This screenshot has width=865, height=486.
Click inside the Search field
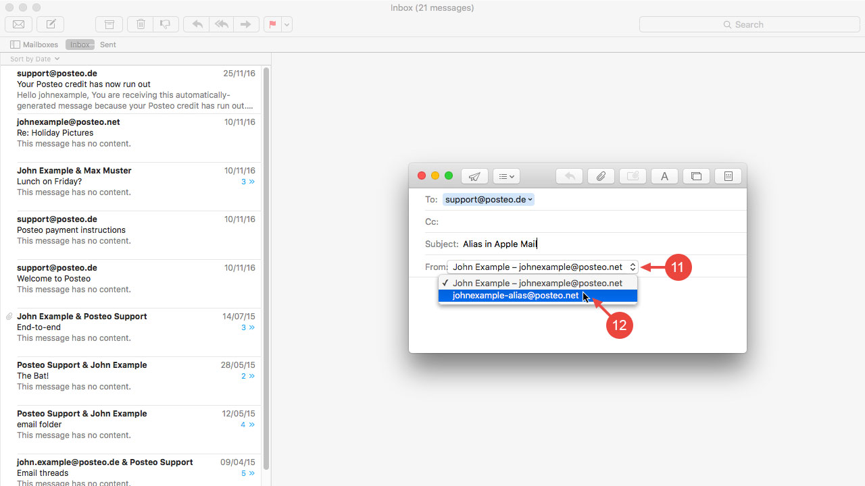point(749,24)
